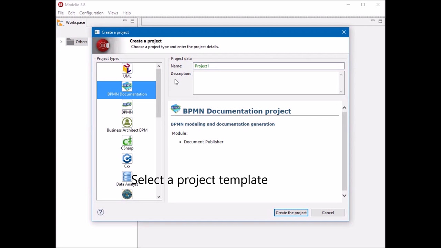Choose the BPMN project type

[127, 108]
